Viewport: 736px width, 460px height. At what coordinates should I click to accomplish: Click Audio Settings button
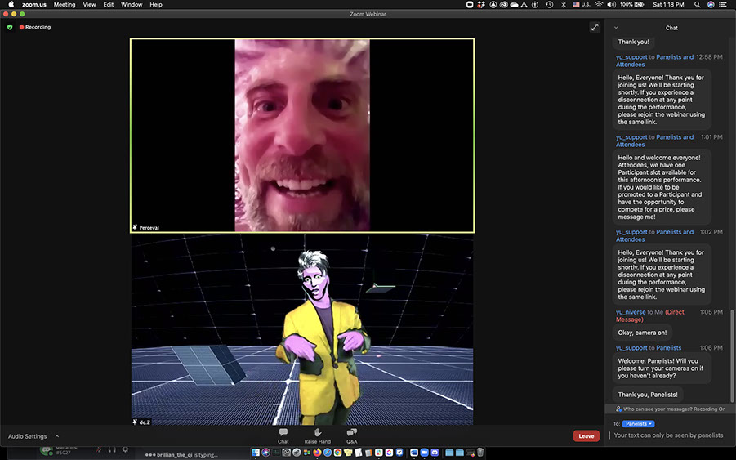click(28, 436)
